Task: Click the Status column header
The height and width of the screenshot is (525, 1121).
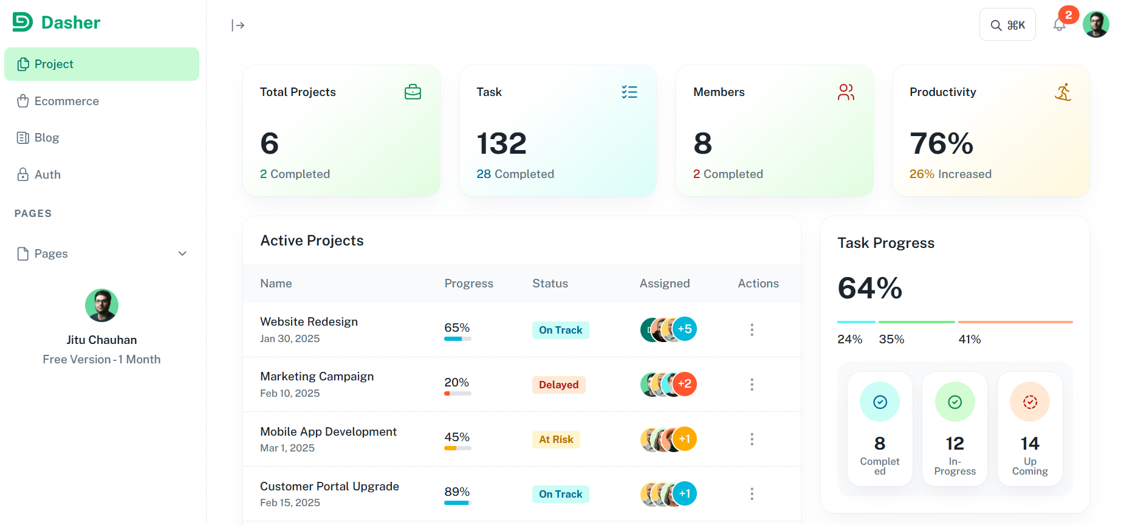Action: pyautogui.click(x=550, y=283)
